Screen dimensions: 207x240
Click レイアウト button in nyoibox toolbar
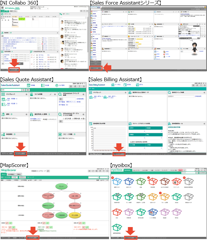pos(202,173)
